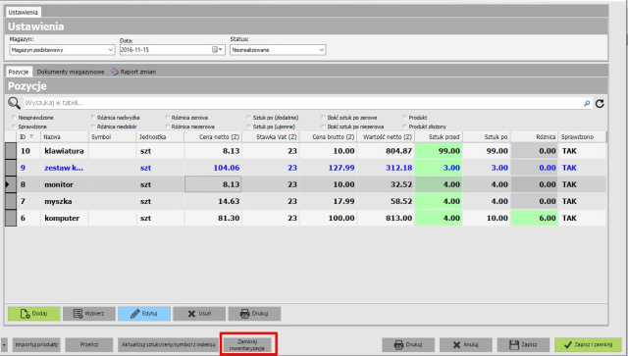Delete selected position with Usuń

(199, 314)
